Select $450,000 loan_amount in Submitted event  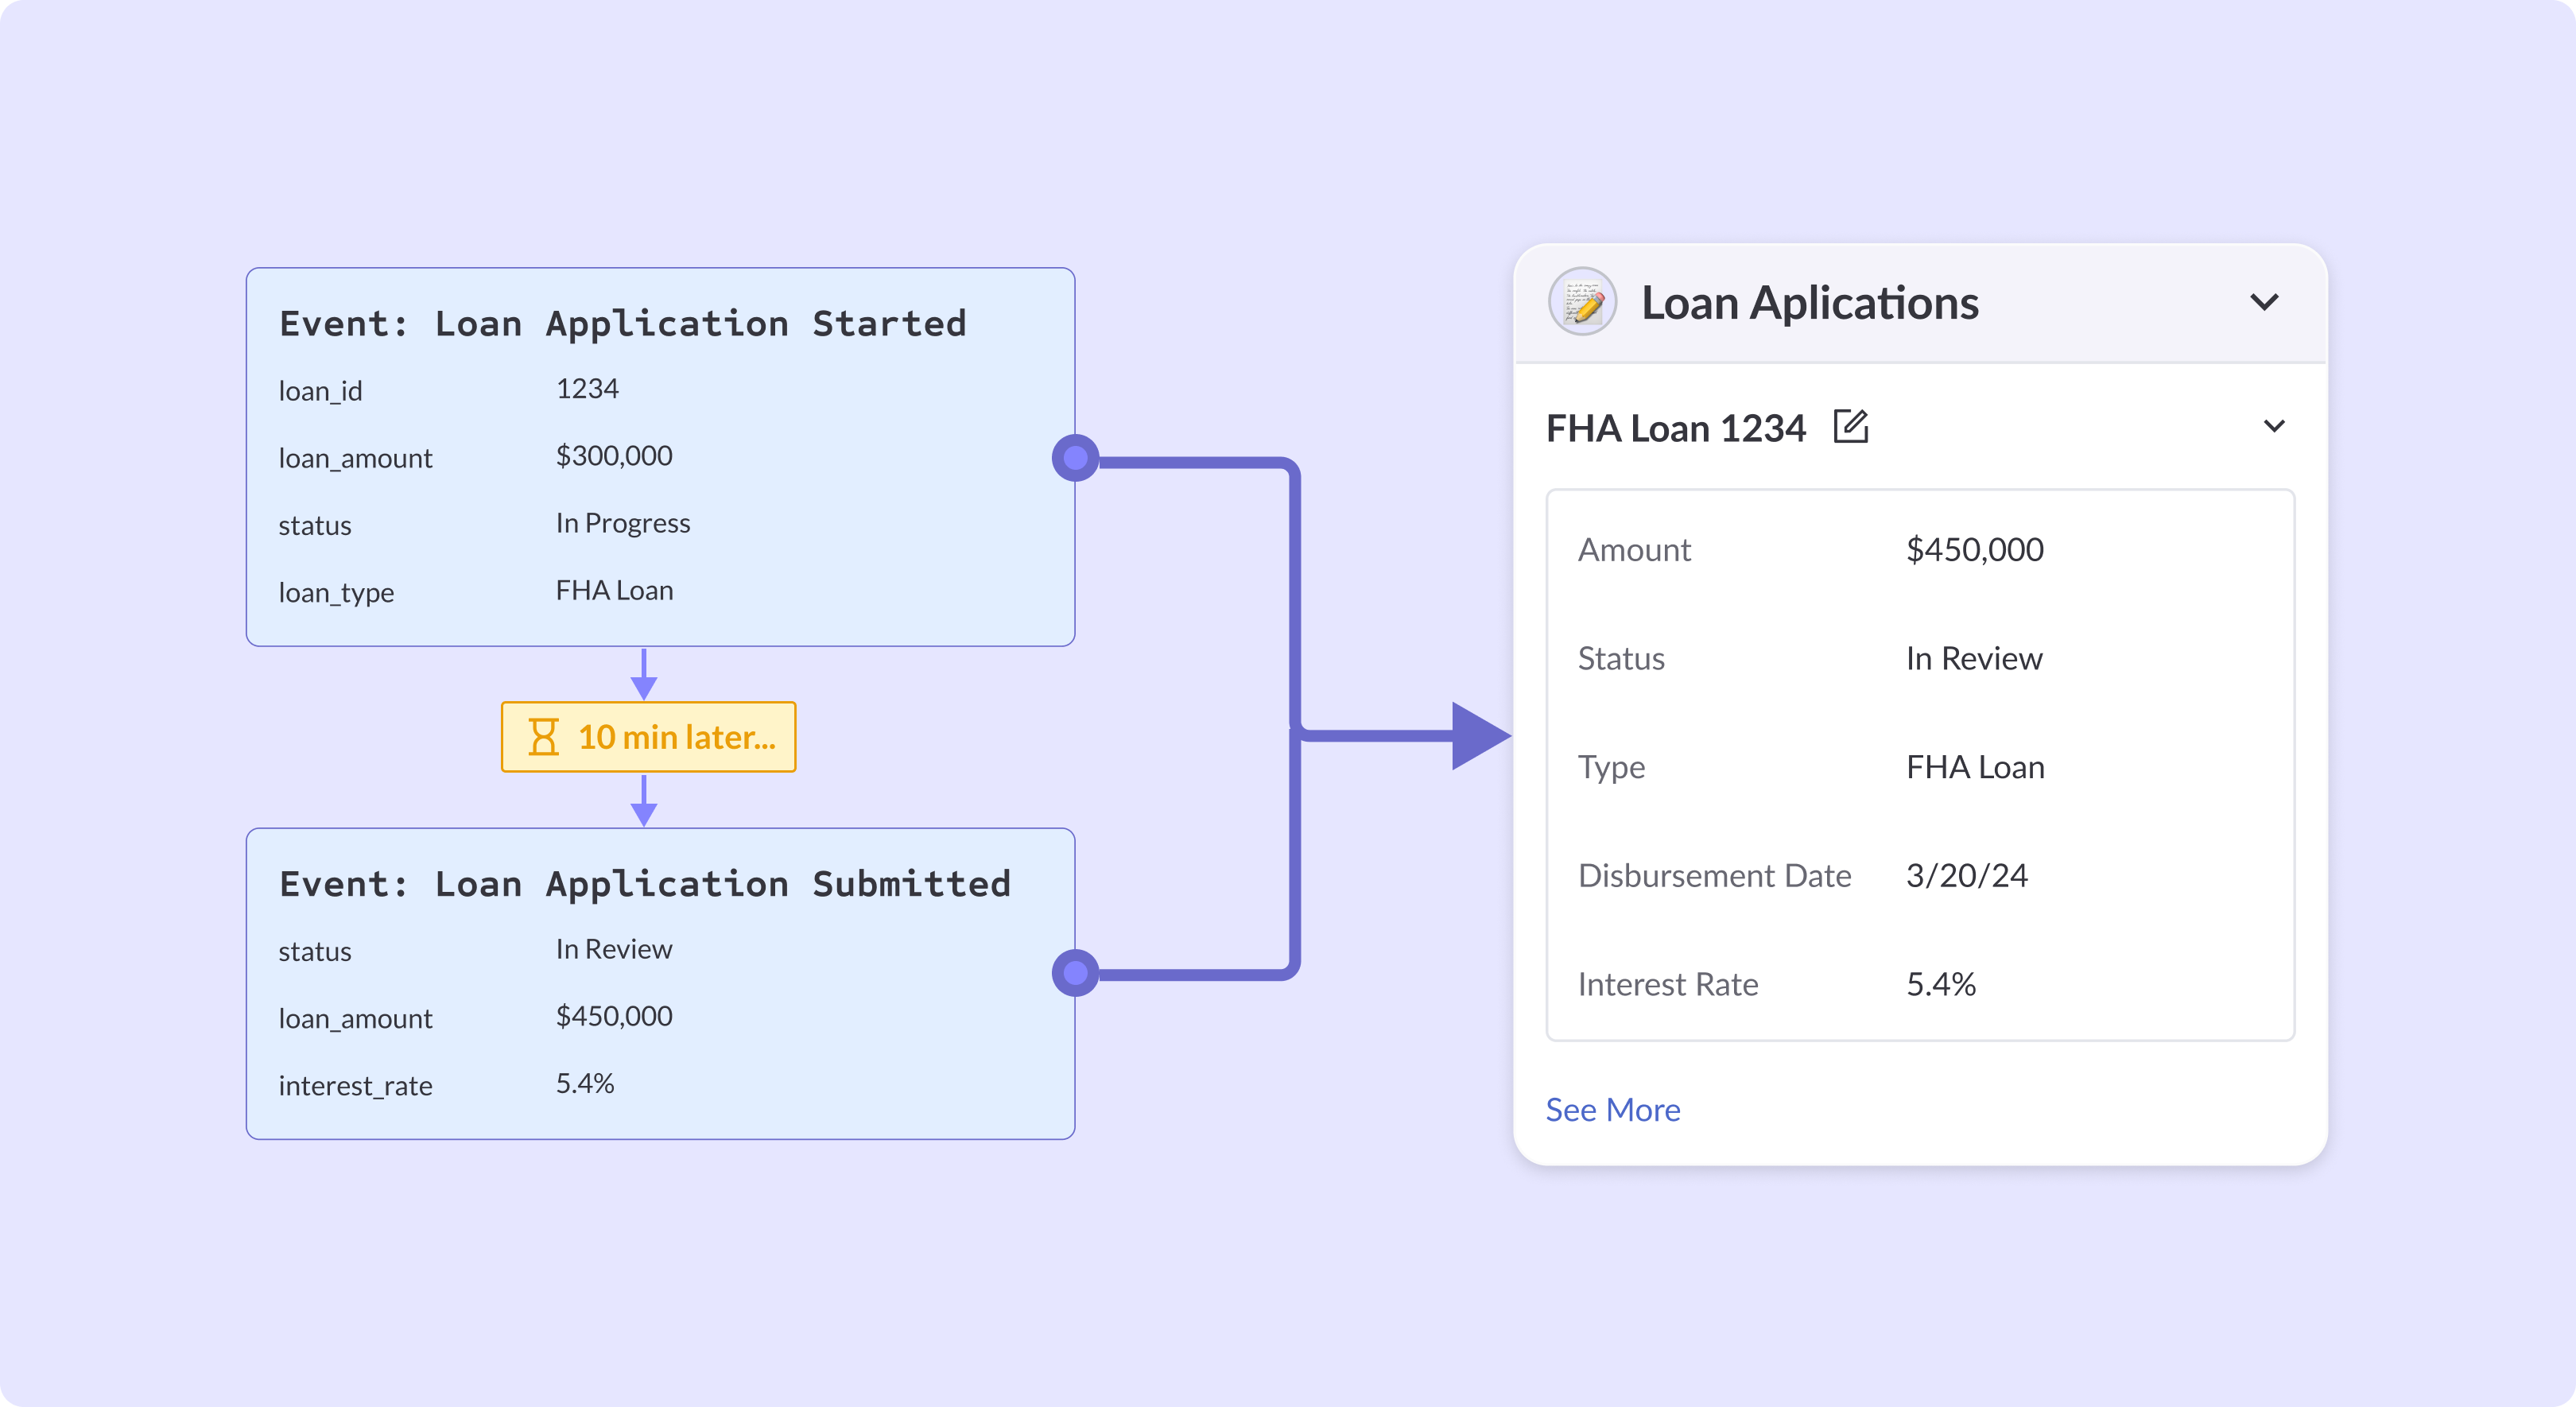pos(614,1016)
